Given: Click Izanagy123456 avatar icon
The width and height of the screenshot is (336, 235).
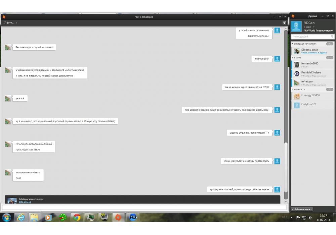Looking at the screenshot, I should pos(297,97).
